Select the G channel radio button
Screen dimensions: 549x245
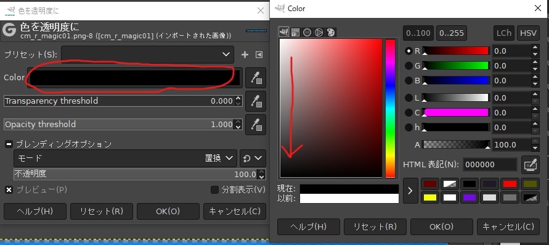click(x=409, y=65)
